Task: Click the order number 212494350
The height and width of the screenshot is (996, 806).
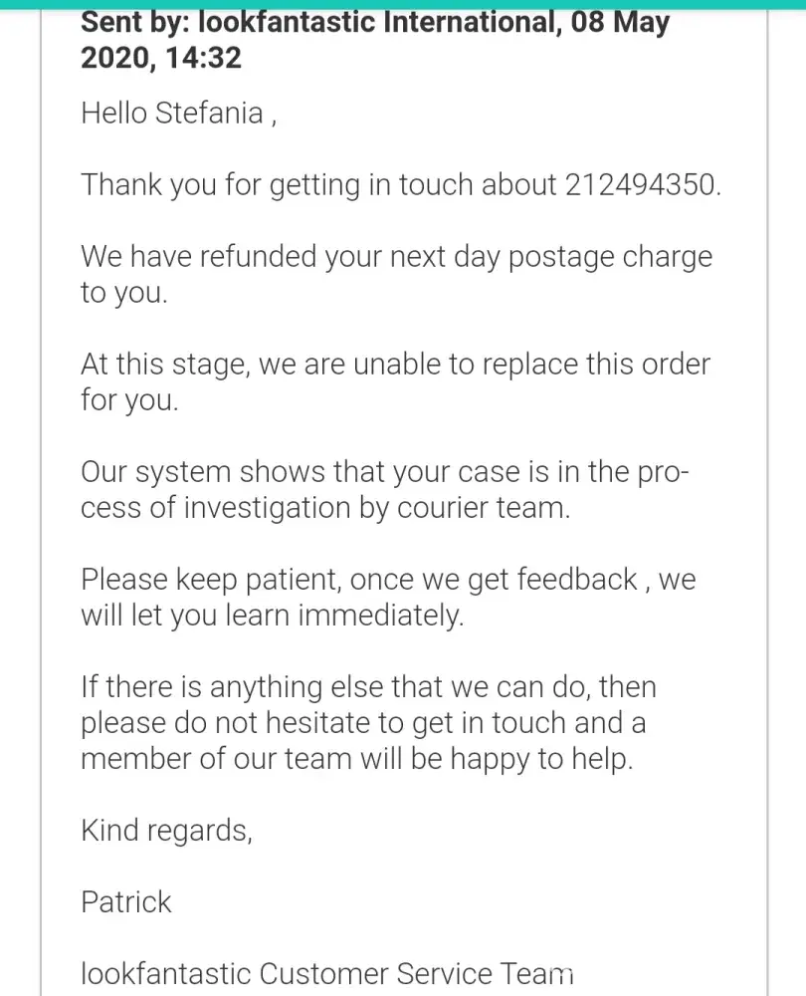Action: click(641, 184)
